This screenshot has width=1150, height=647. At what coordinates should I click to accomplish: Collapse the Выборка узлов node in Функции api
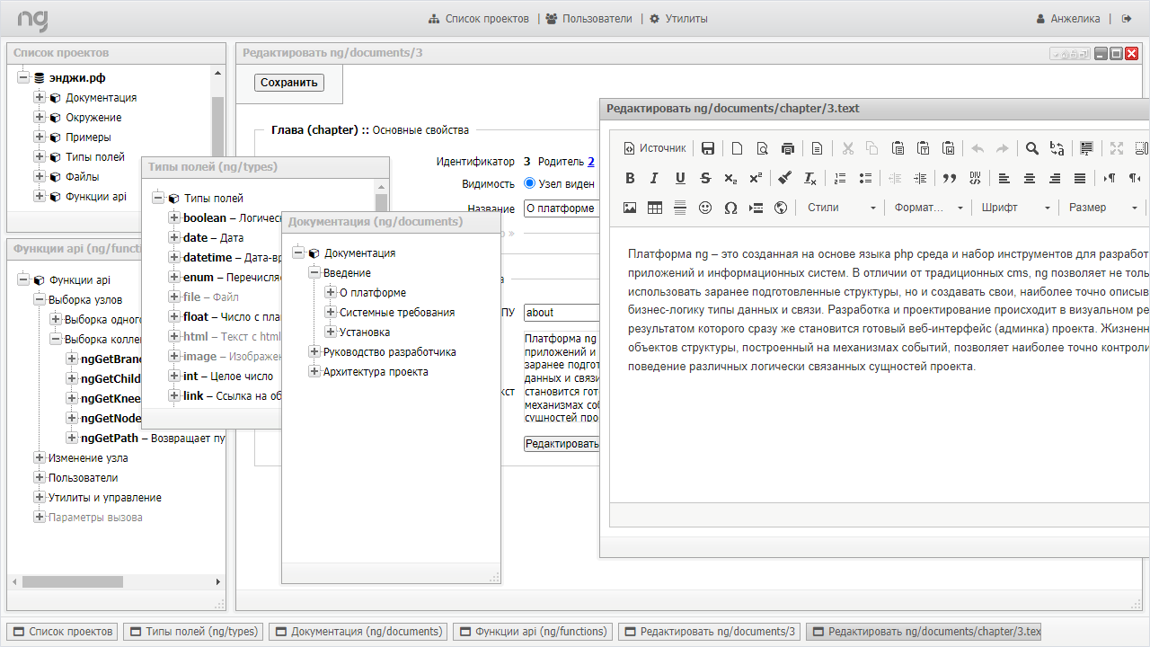pyautogui.click(x=40, y=300)
